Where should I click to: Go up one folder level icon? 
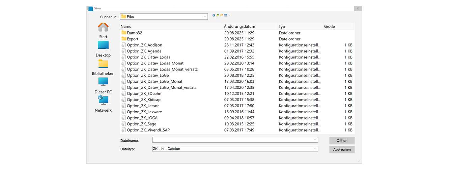coord(218,15)
